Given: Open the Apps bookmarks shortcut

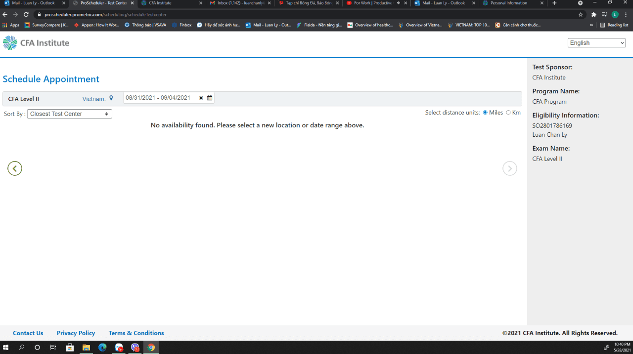Looking at the screenshot, I should click(x=11, y=25).
